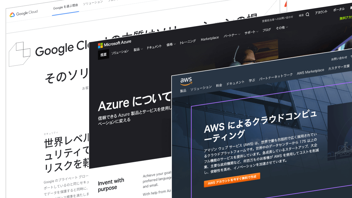Click the orange 'AWS アカウントを今すぐ無料で作成' button

point(232,180)
